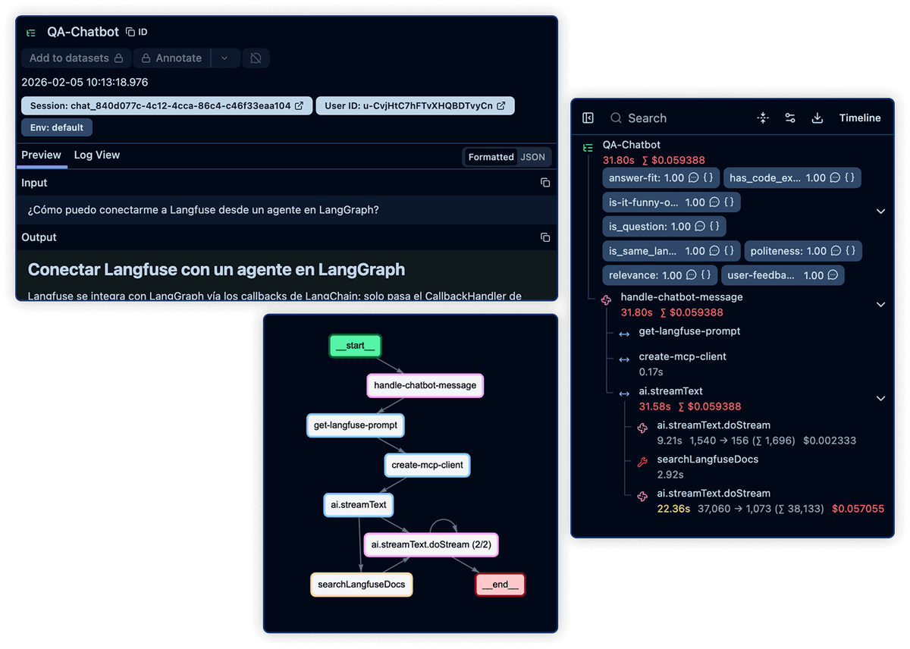
Task: Open the Annotate dropdown arrow
Action: [x=224, y=58]
